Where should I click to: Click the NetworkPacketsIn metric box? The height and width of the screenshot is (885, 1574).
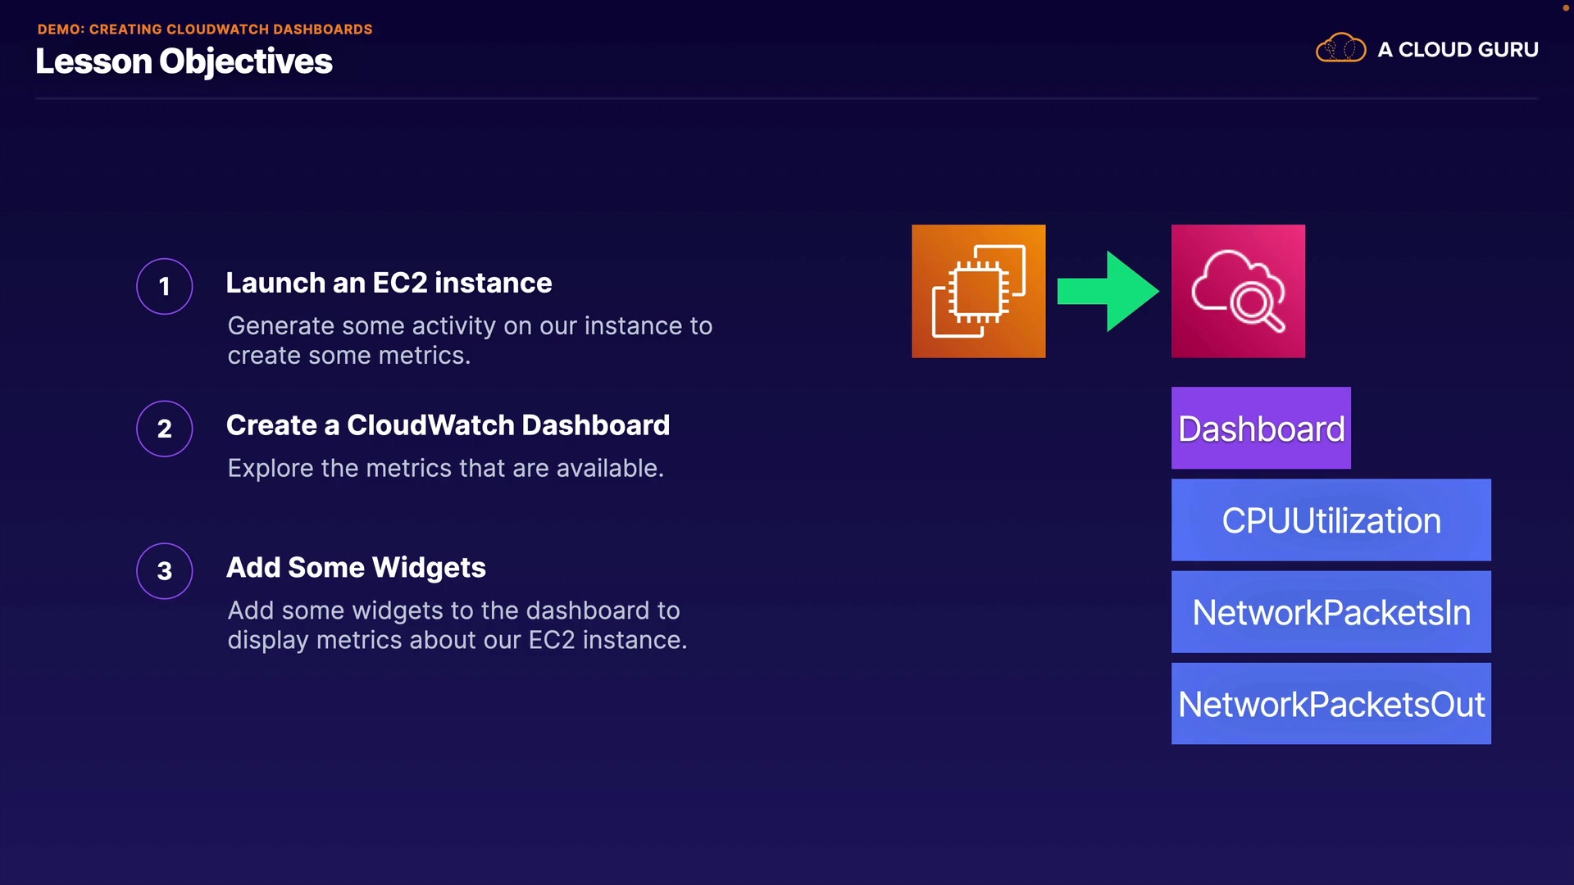coord(1331,612)
